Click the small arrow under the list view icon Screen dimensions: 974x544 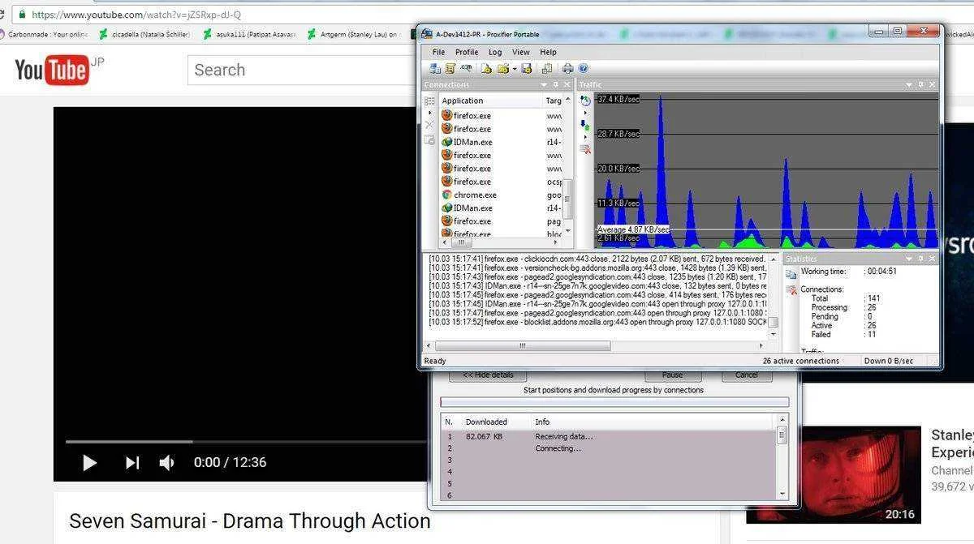tap(429, 113)
